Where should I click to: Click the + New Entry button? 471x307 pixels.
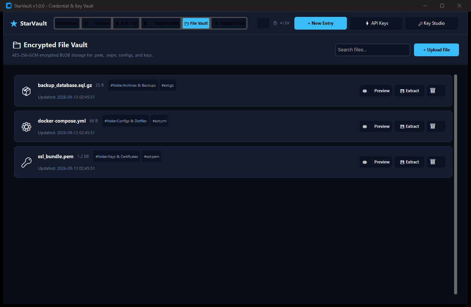(x=321, y=23)
